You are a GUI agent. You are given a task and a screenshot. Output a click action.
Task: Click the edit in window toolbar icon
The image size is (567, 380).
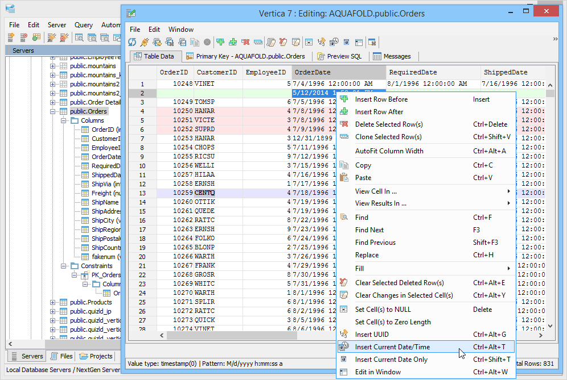click(x=359, y=42)
